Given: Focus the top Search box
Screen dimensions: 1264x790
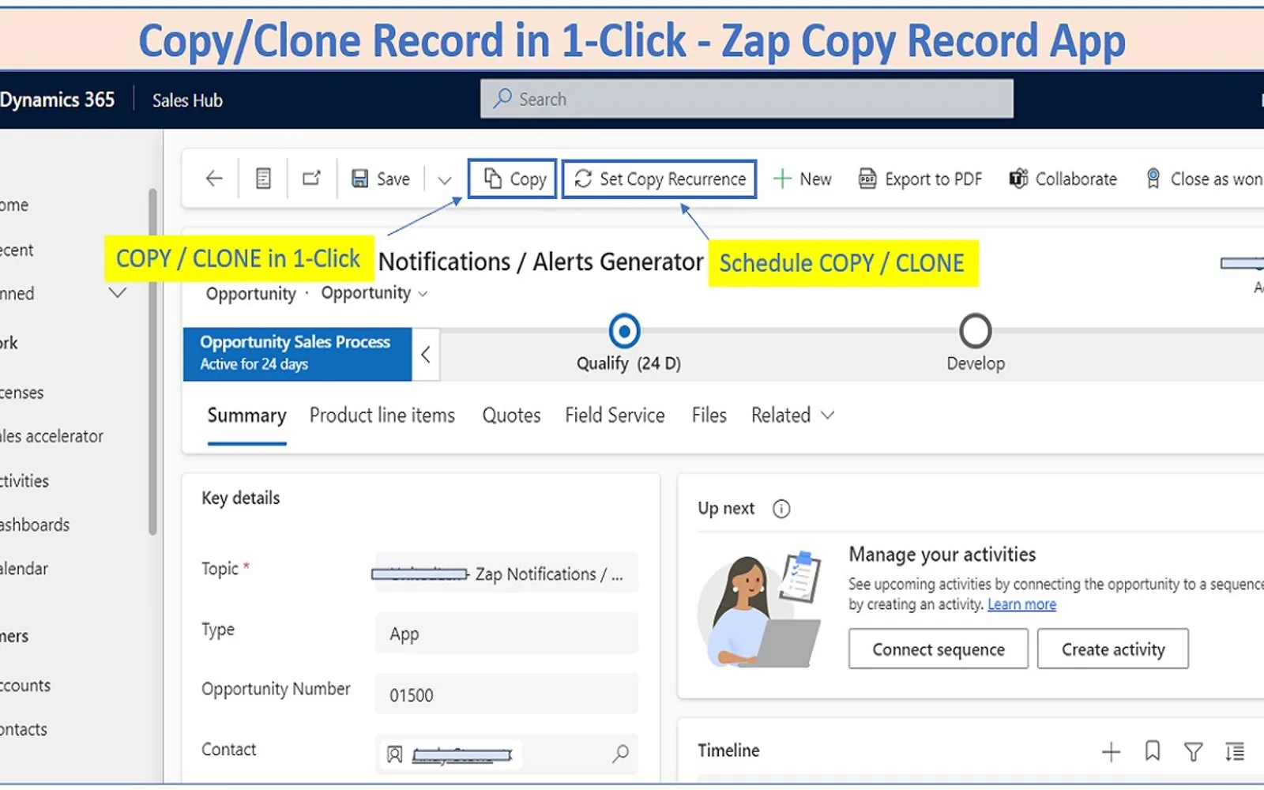Looking at the screenshot, I should point(747,99).
